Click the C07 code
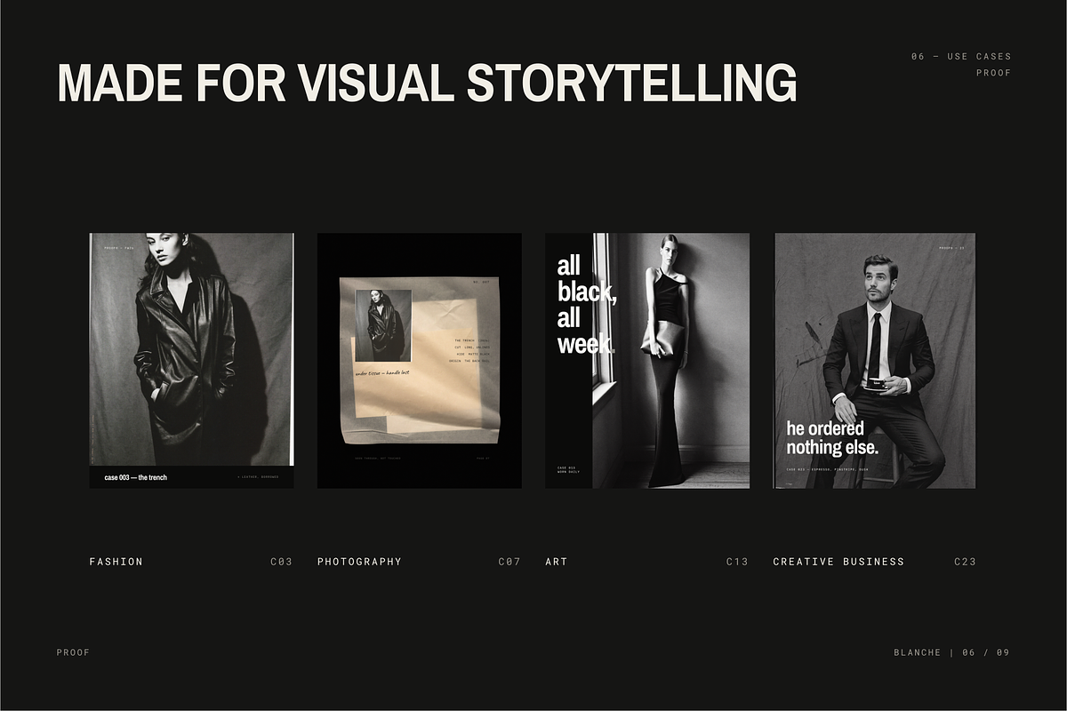This screenshot has width=1067, height=711. [509, 562]
